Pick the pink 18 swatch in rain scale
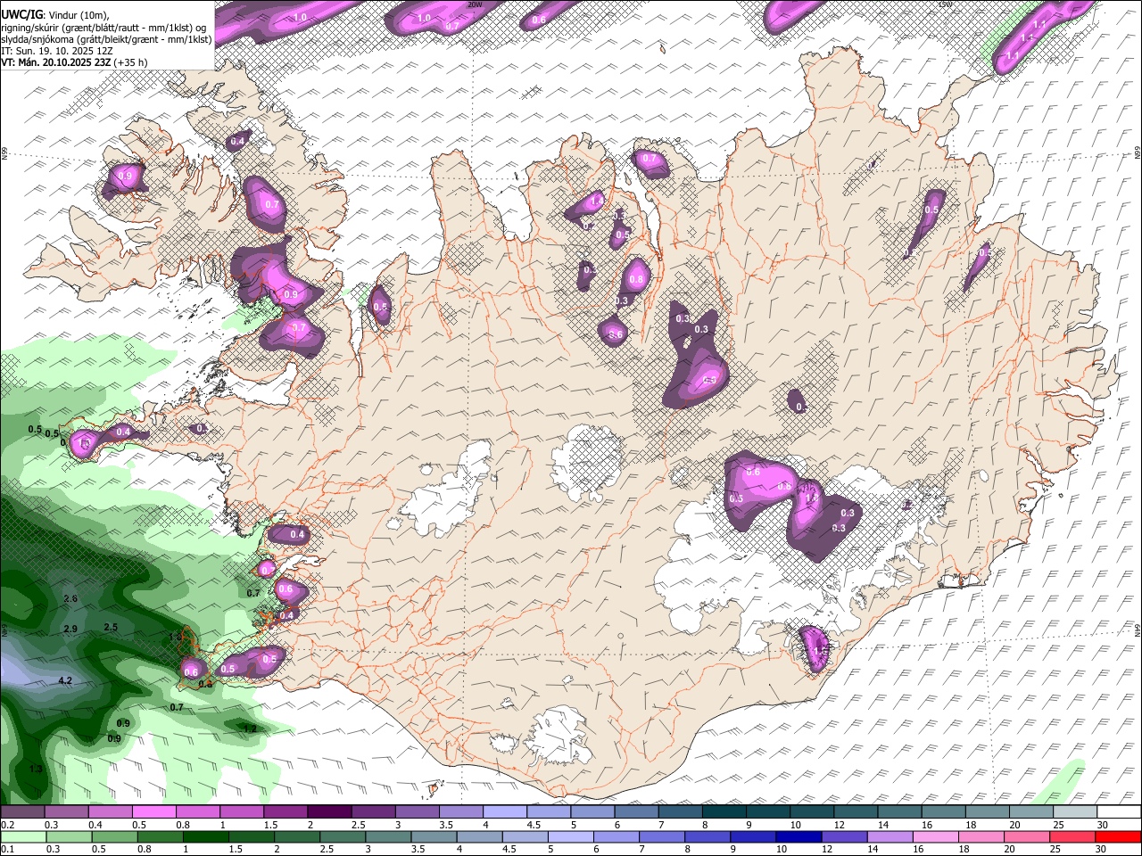Image resolution: width=1142 pixels, height=856 pixels. [x=982, y=836]
